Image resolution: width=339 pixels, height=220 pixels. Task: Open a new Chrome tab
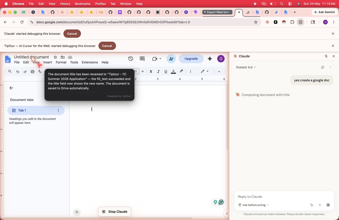pos(294,12)
